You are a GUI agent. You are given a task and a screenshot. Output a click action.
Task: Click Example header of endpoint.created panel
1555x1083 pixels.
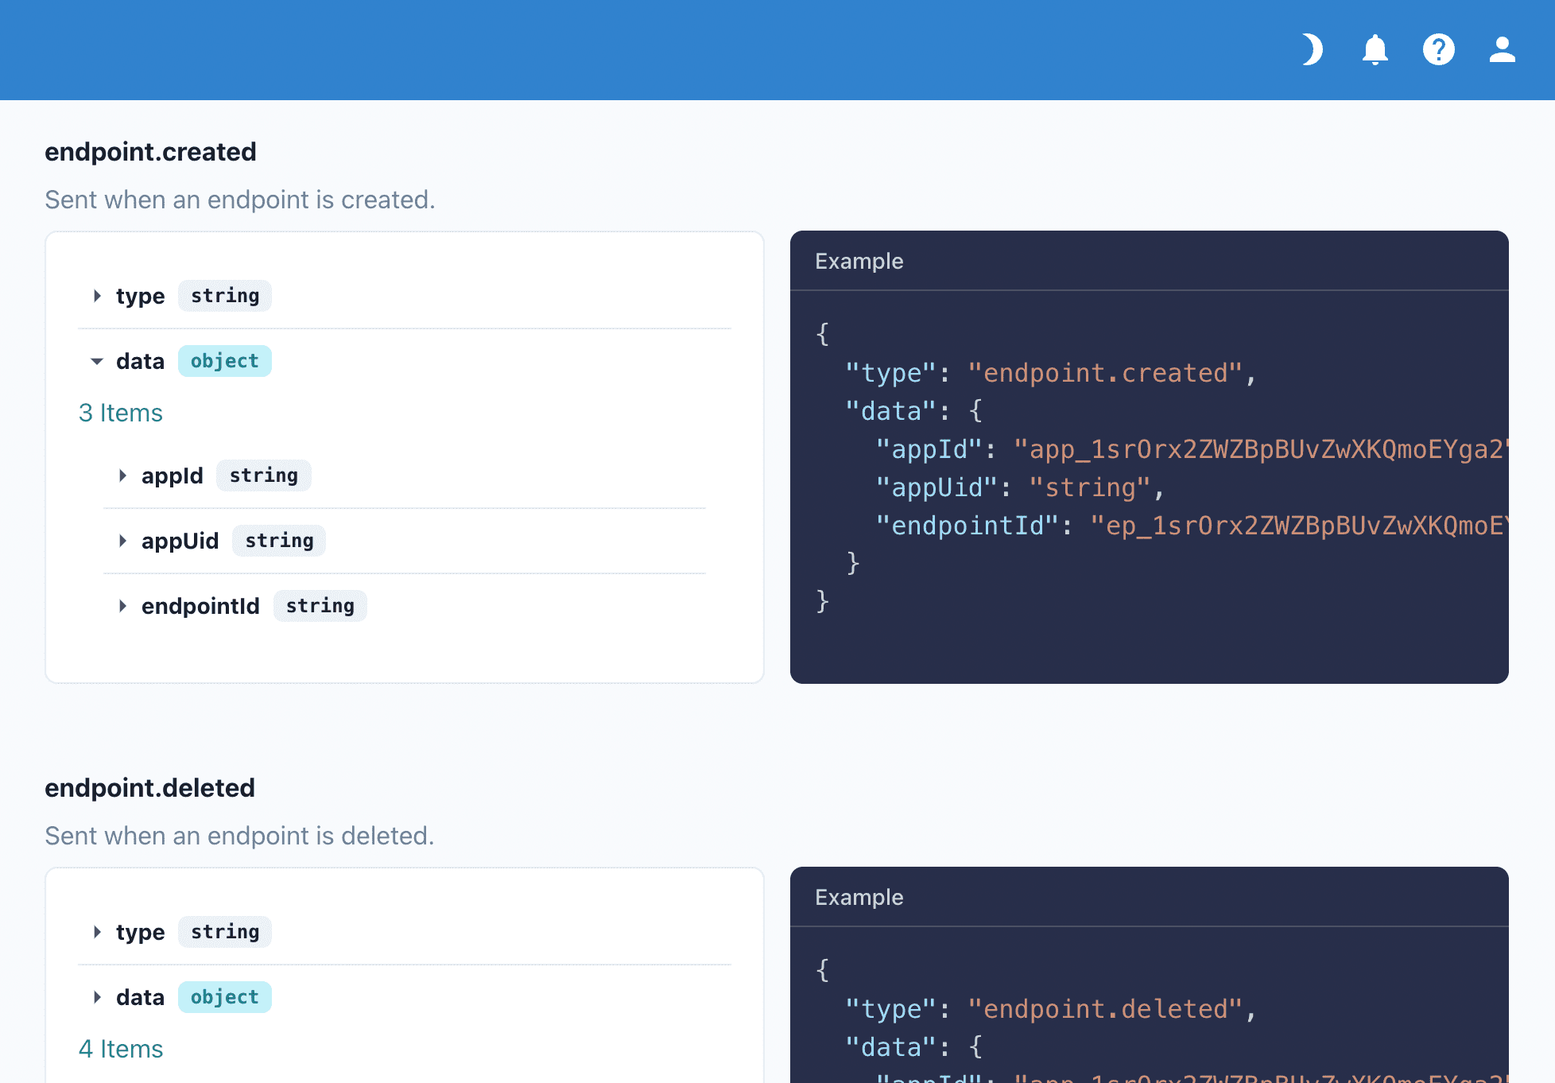click(859, 261)
